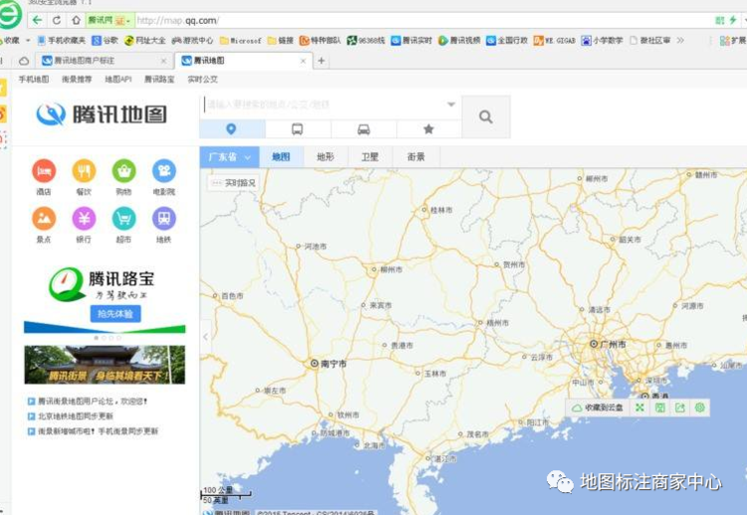Choose the 电影院 cinema category icon
This screenshot has height=515, width=747.
point(163,171)
